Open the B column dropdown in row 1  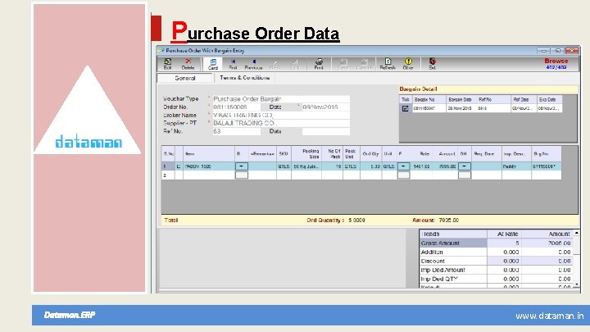pos(241,166)
